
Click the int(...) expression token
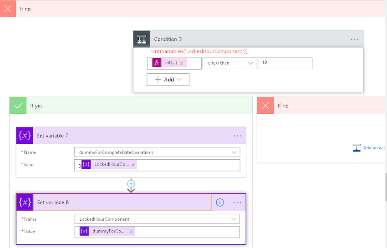click(x=169, y=63)
